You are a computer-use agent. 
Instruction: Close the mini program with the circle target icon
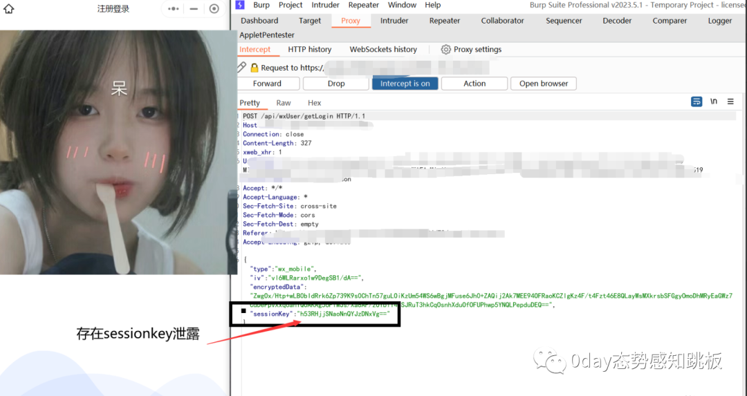pyautogui.click(x=214, y=8)
